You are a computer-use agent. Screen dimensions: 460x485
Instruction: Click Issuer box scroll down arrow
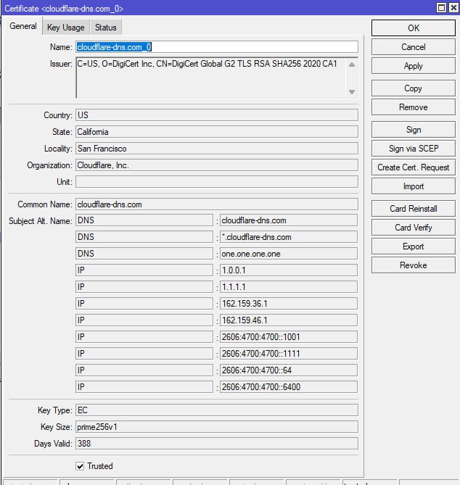coord(352,92)
